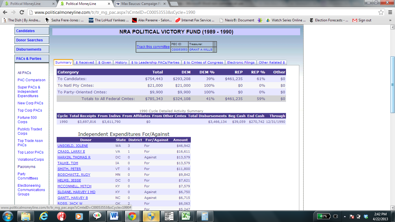
Task: Launch Internet Explorer from taskbar
Action: click(x=44, y=216)
